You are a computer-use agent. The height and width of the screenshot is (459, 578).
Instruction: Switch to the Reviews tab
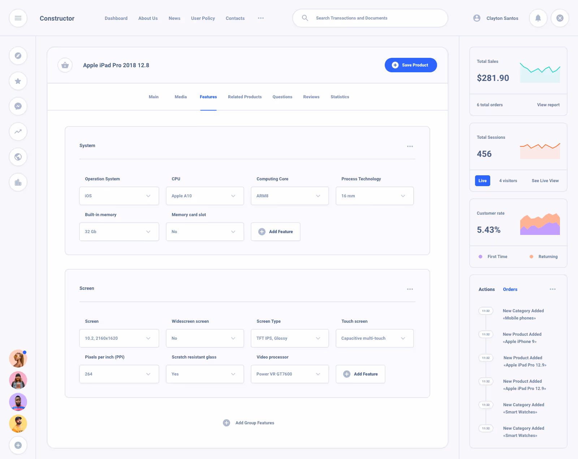coord(311,97)
